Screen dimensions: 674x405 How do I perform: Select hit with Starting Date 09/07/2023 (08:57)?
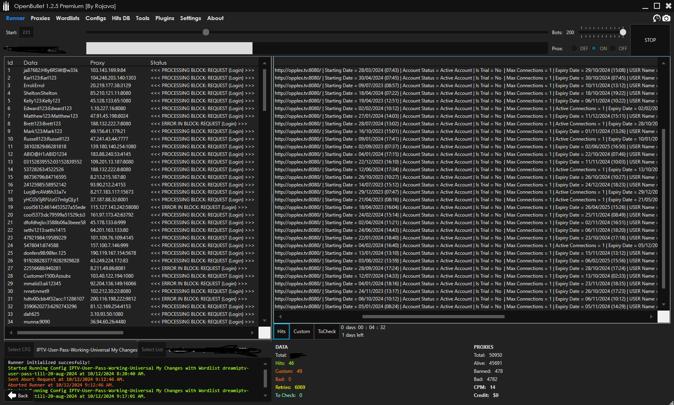coord(466,86)
